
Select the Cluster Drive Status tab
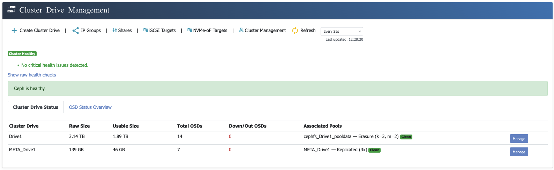36,107
